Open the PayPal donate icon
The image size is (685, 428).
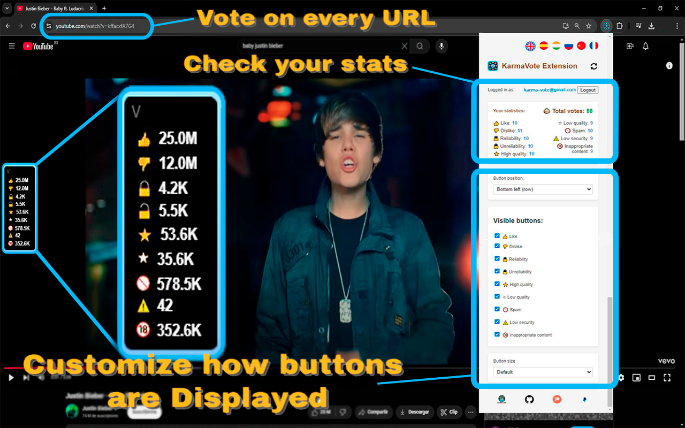tap(584, 399)
